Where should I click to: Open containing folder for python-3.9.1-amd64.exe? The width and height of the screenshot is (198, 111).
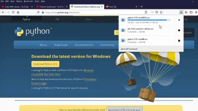(x=179, y=41)
